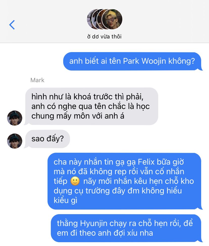Tap the front avatar with yellow hat

pos(112,19)
